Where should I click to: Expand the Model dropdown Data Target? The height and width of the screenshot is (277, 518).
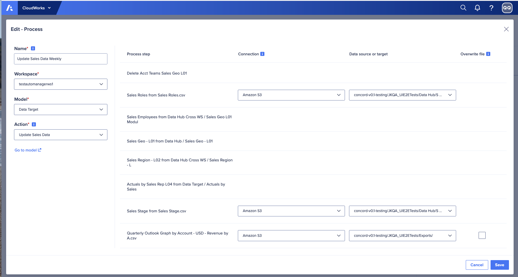point(61,110)
